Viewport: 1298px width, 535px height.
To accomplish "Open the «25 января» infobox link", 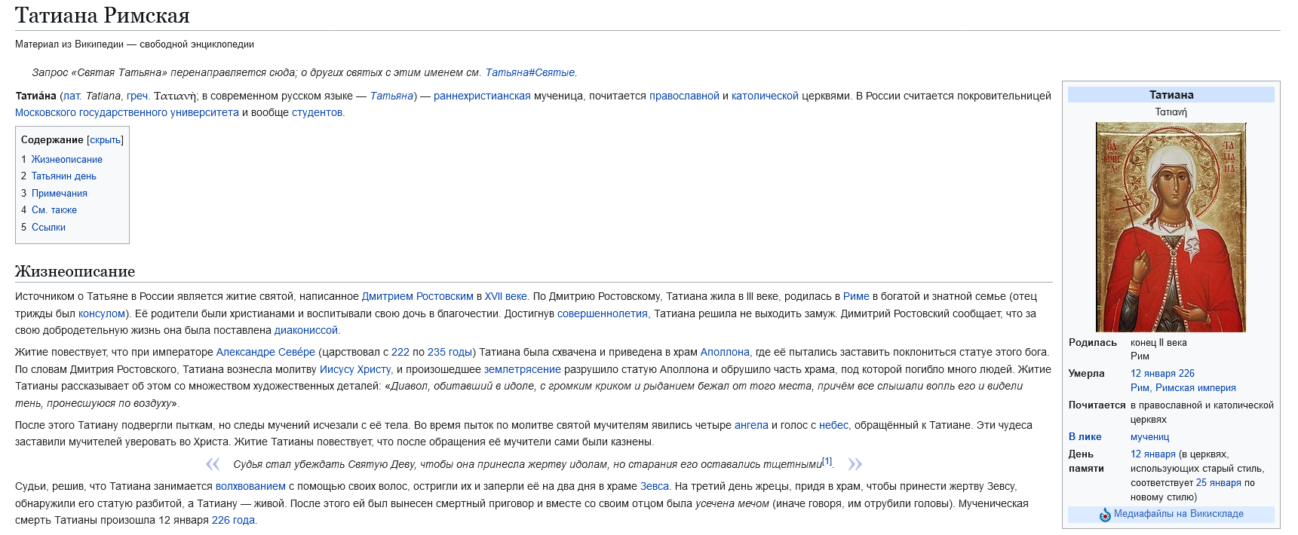I will coord(1218,483).
